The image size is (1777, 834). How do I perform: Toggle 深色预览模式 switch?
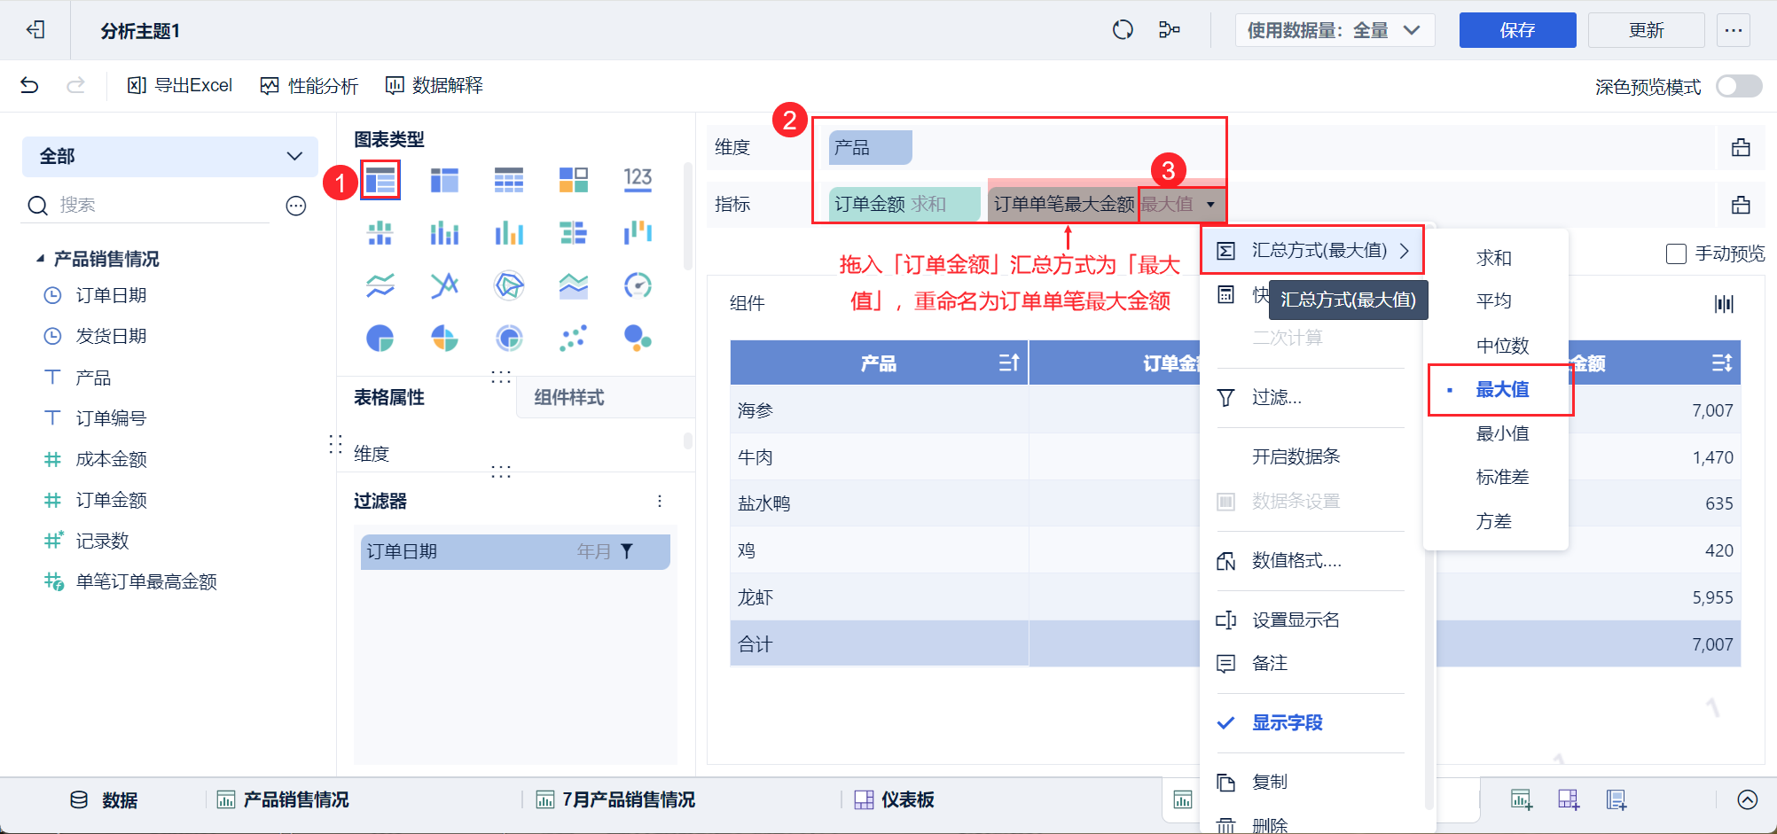1739,86
